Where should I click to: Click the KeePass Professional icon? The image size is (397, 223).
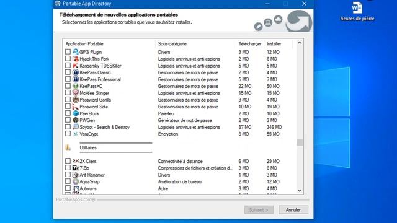coord(76,79)
